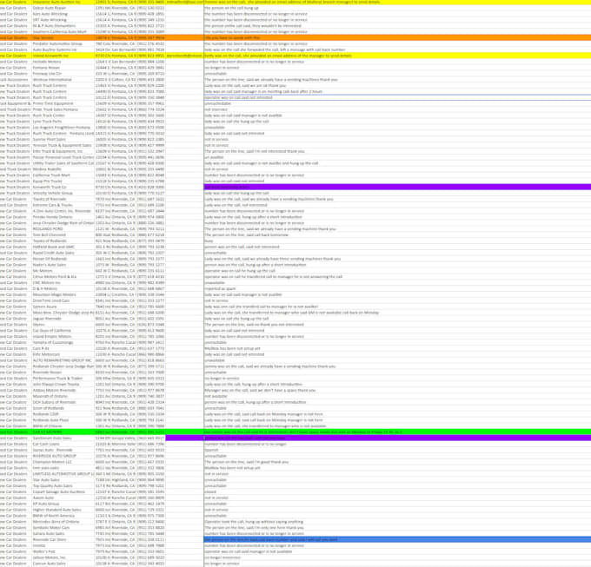Select the M & P Auto Dismantlers cell
The height and width of the screenshot is (567, 591).
coord(63,26)
